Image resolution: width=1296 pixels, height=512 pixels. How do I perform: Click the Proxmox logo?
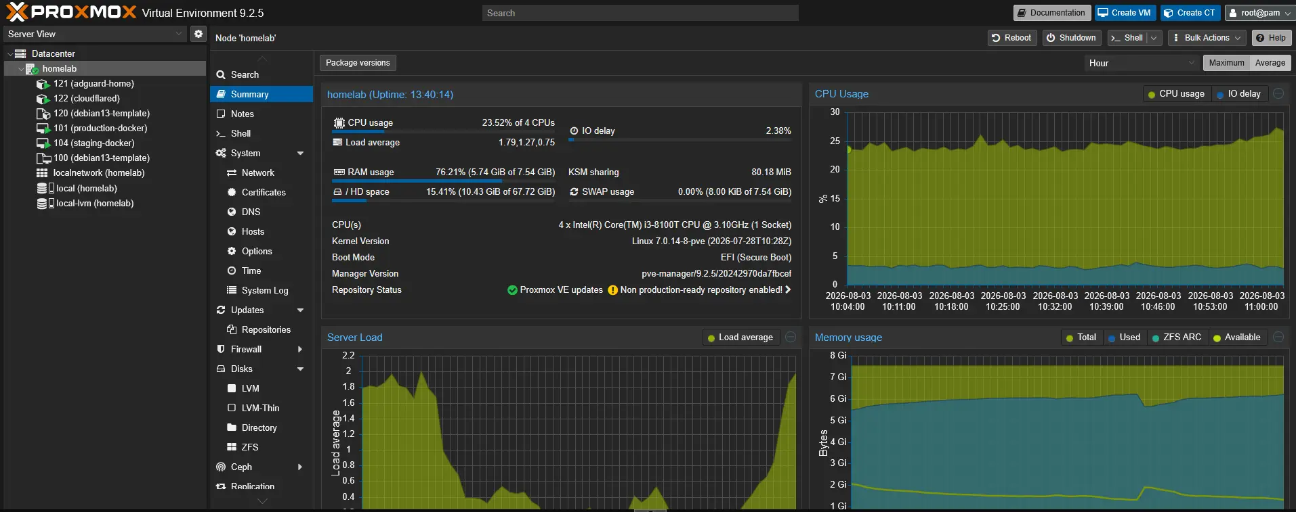pos(71,12)
